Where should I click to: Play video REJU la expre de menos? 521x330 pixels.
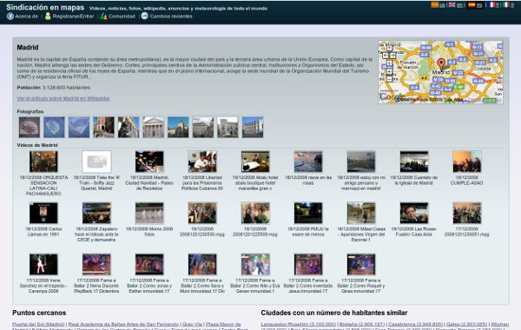pyautogui.click(x=308, y=213)
